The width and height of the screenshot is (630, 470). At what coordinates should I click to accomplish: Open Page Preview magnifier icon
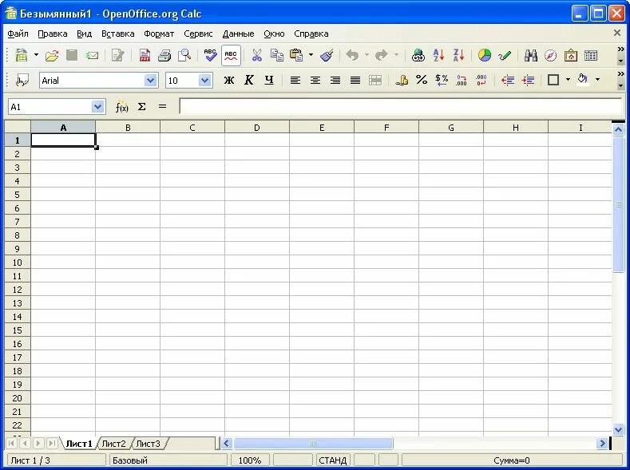(x=184, y=55)
